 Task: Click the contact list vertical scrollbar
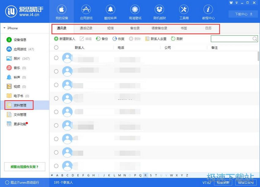(258, 56)
